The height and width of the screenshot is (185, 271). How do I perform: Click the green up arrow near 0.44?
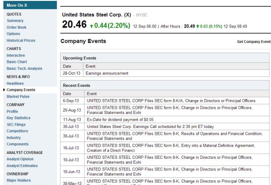coord(92,26)
